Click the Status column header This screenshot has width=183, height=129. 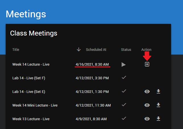pos(126,50)
